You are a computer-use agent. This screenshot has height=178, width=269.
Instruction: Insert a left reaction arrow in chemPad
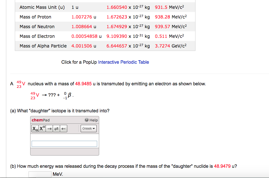63,129
